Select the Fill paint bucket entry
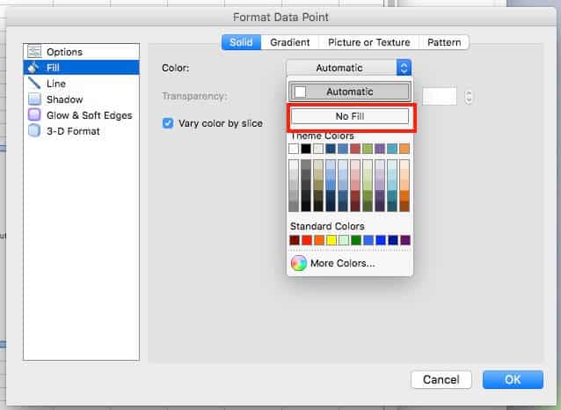Screen dimensions: 561x410 [x=82, y=68]
